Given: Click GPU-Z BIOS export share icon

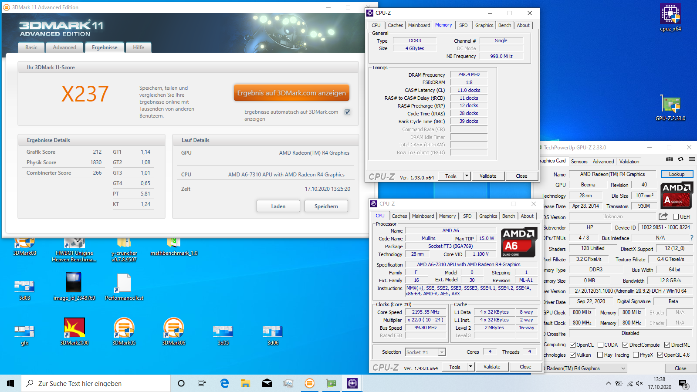Looking at the screenshot, I should click(663, 216).
